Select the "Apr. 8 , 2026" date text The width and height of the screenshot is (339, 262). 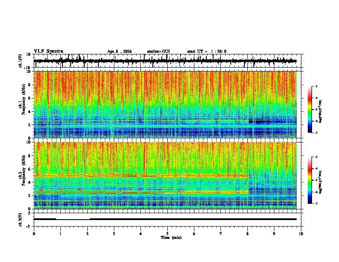tap(119, 51)
